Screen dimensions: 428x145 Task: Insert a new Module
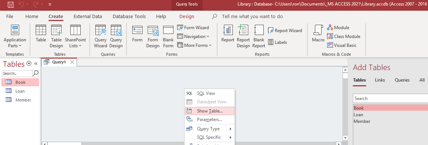(338, 28)
